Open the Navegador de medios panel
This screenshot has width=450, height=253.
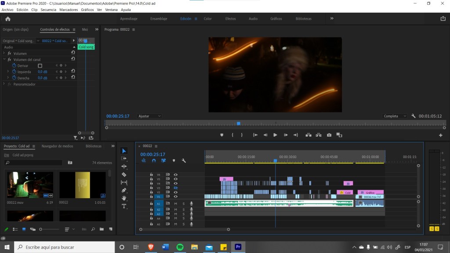[x=57, y=146]
